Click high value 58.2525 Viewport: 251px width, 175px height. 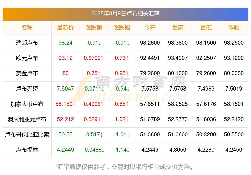coord(178,104)
